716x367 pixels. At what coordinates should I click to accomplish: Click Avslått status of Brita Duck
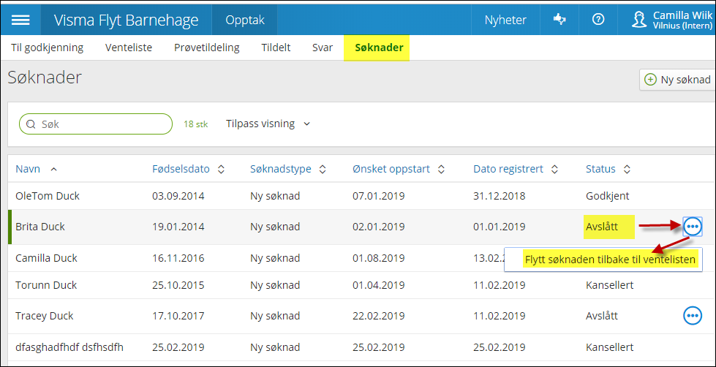coord(602,227)
